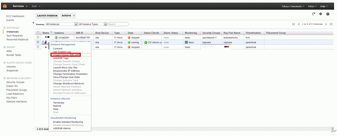This screenshot has height=136, width=337.
Task: Go to next page of instances
Action: pyautogui.click(x=326, y=24)
